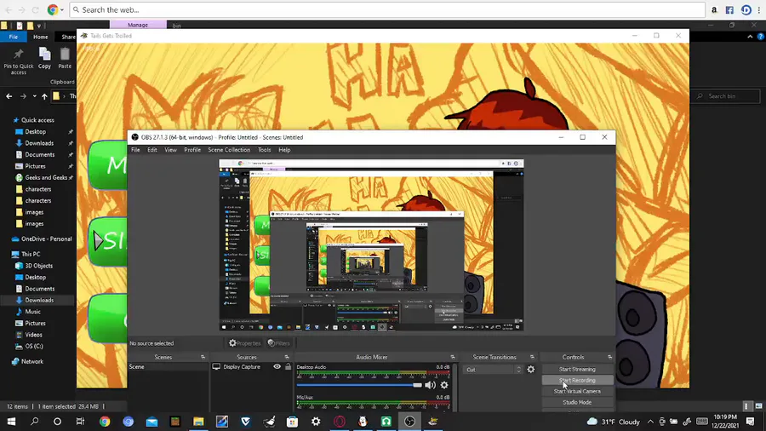Image resolution: width=766 pixels, height=431 pixels.
Task: Select Quick access in navigation pane
Action: (x=37, y=120)
